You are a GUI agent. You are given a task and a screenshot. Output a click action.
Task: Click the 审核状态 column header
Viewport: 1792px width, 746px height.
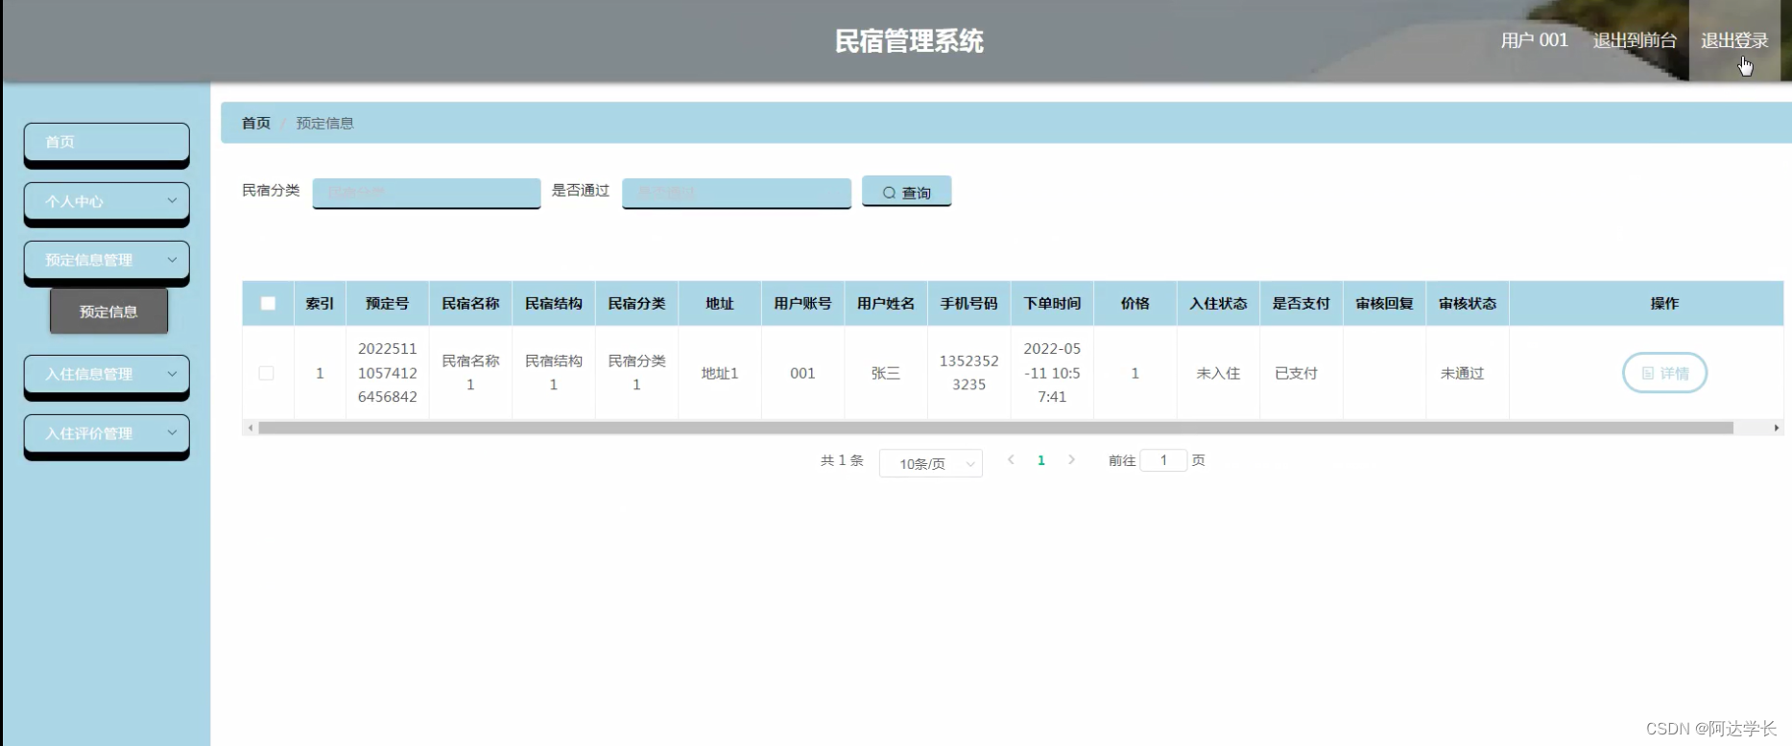coord(1468,303)
